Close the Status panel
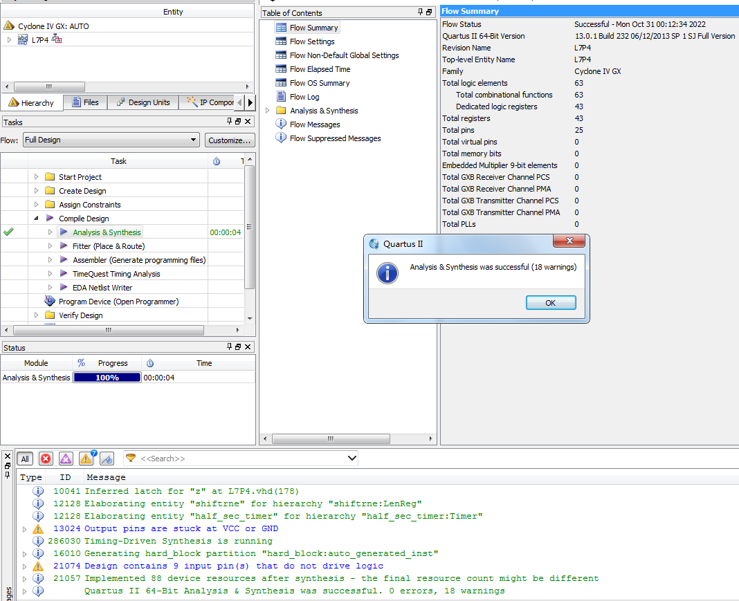 [x=248, y=347]
